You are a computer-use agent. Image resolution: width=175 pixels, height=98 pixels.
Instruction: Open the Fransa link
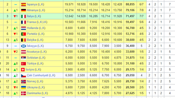coord(31,22)
